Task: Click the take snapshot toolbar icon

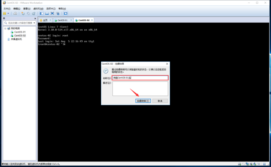Action: tap(23, 13)
